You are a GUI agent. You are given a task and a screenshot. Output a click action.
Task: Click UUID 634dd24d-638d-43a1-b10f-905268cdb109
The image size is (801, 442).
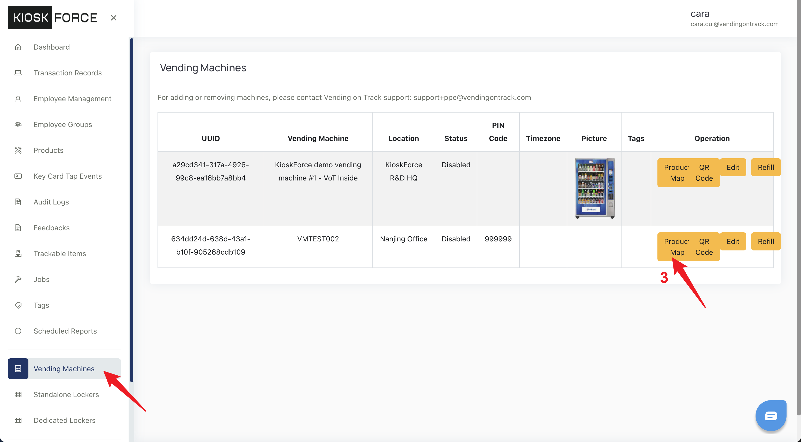[210, 246]
